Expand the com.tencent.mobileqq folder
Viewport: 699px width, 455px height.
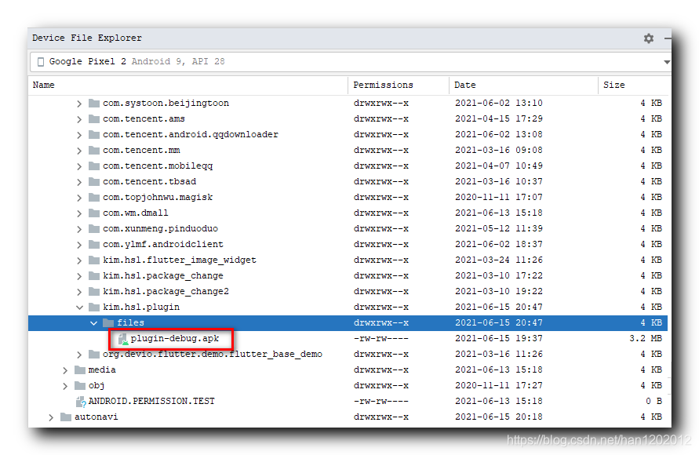click(79, 166)
